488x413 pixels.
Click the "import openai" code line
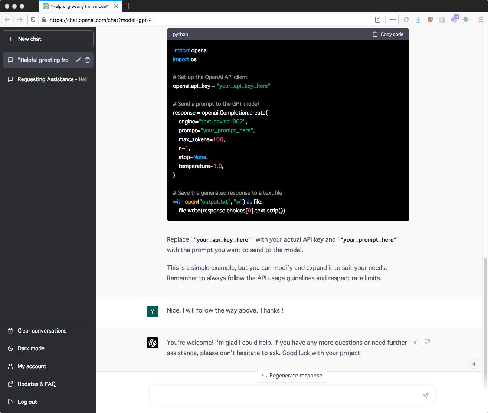click(x=190, y=50)
